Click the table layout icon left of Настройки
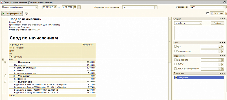227x100 pixels. point(208,13)
